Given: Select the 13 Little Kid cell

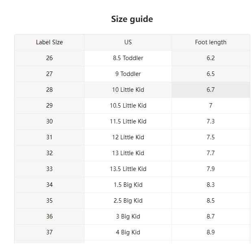Looking at the screenshot, I should (x=128, y=153).
